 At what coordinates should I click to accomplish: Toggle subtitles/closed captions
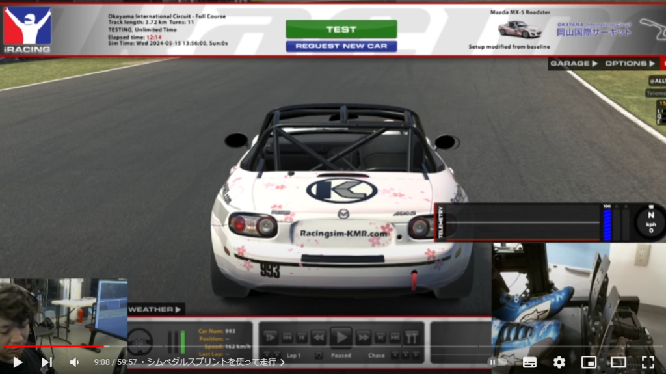[x=529, y=362]
